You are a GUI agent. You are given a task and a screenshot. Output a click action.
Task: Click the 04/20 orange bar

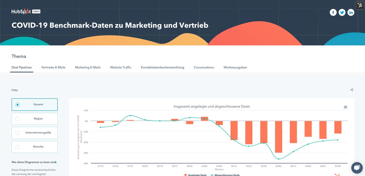[308, 129]
